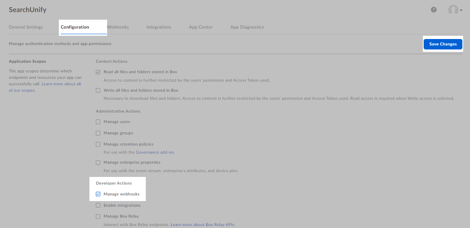Check Manage enterprise properties checkbox
The height and width of the screenshot is (228, 470).
[98, 162]
